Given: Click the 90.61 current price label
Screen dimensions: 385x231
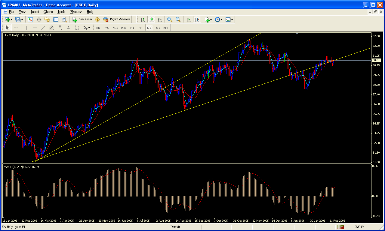Looking at the screenshot, I should point(376,60).
